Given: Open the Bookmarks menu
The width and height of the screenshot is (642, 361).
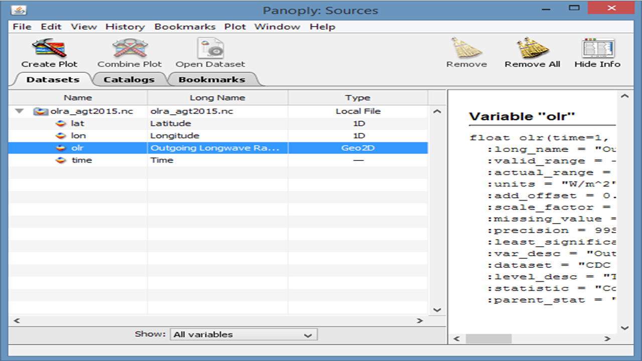Looking at the screenshot, I should [185, 27].
